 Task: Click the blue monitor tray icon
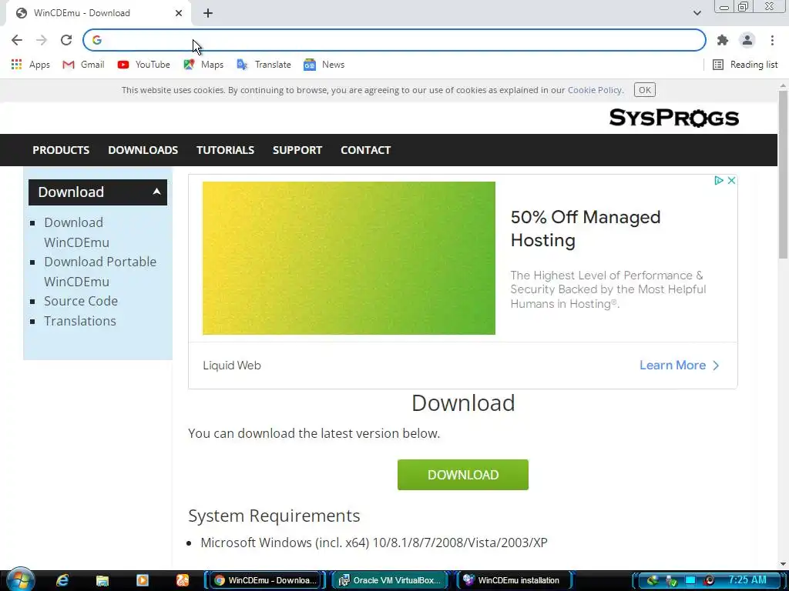click(x=690, y=580)
